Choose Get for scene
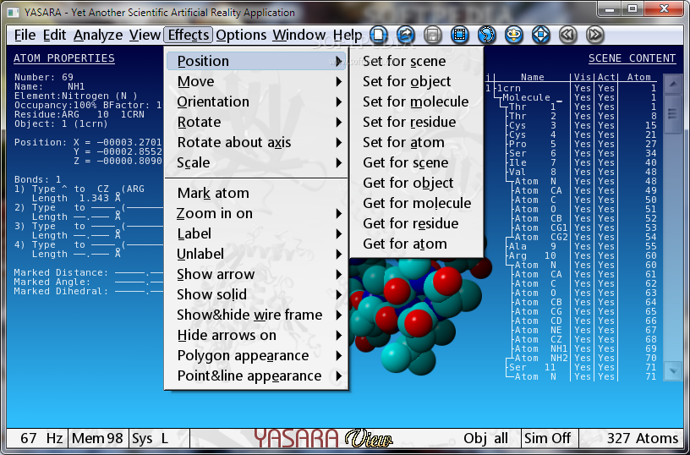Image resolution: width=690 pixels, height=455 pixels. (x=417, y=163)
